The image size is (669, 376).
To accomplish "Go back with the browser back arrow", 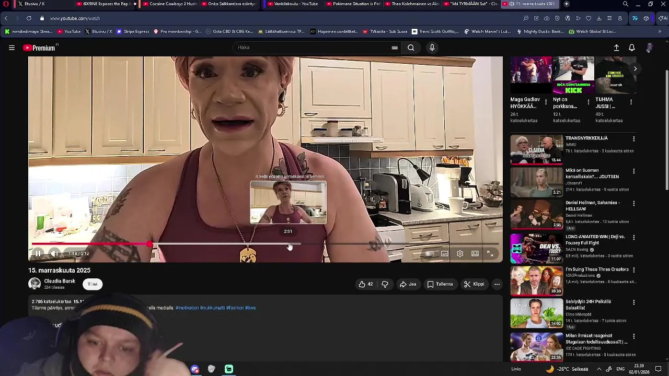I will click(6, 18).
